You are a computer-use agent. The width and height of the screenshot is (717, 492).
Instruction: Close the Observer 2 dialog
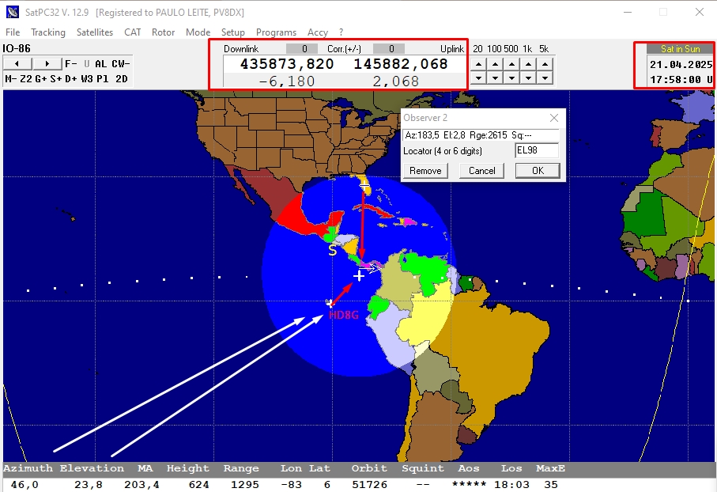tap(554, 118)
